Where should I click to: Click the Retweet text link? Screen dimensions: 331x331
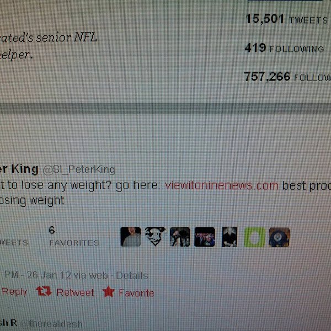75,292
